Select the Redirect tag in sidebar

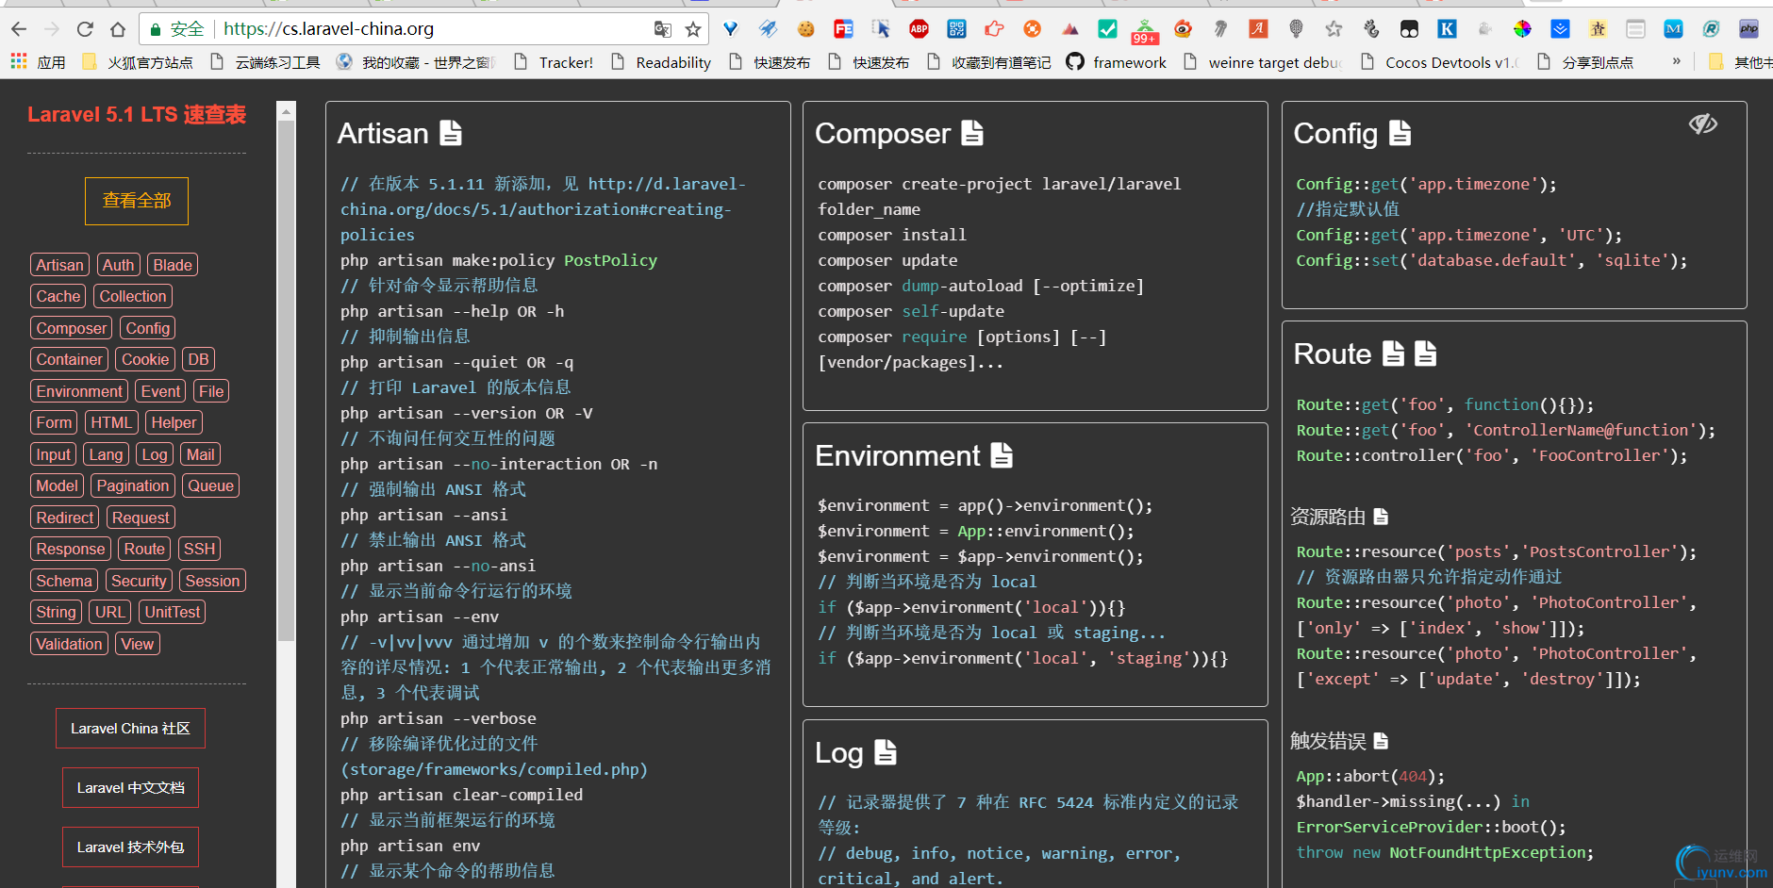point(65,518)
